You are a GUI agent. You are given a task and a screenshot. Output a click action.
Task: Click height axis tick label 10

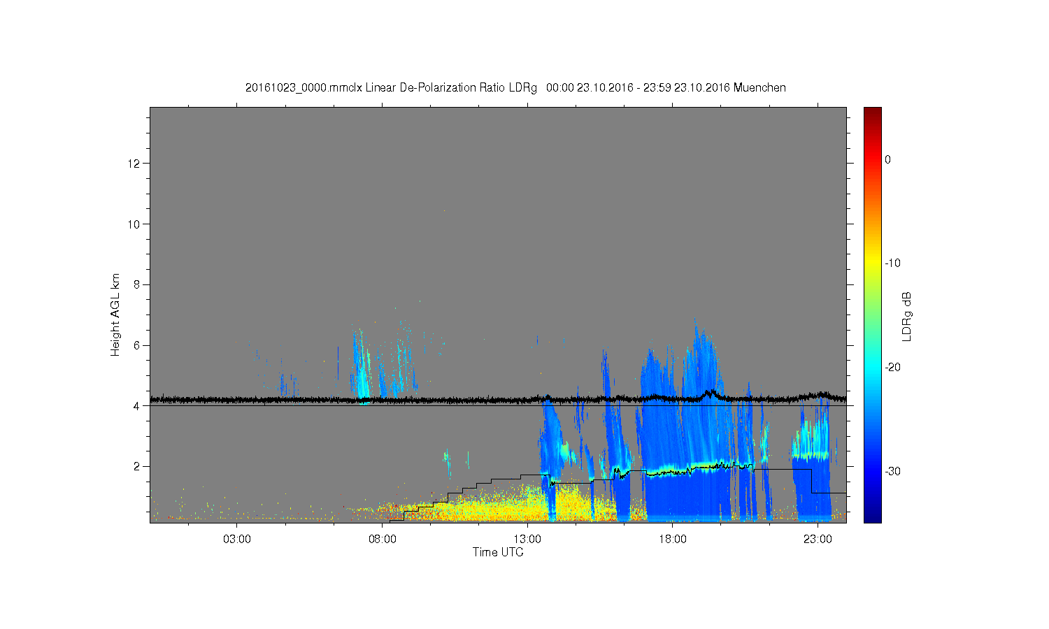(x=135, y=224)
